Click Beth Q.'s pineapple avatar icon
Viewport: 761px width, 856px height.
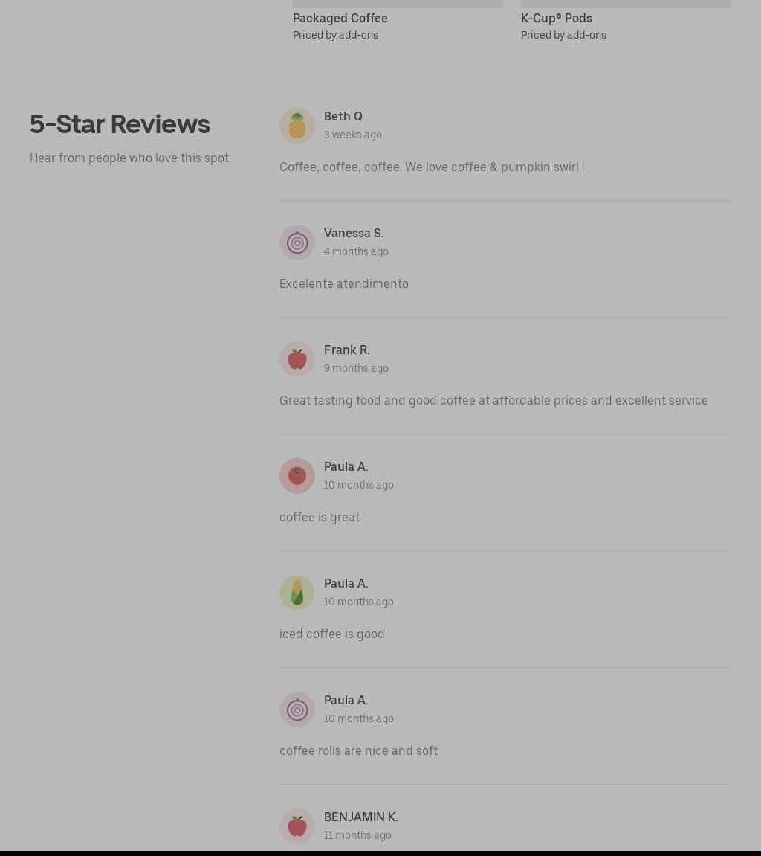click(297, 126)
